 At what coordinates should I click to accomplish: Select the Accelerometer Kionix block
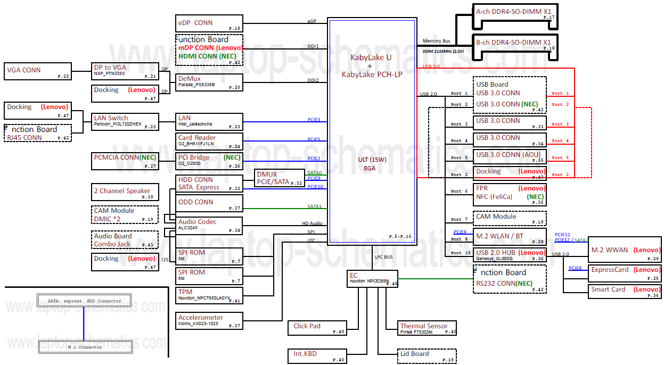[209, 321]
